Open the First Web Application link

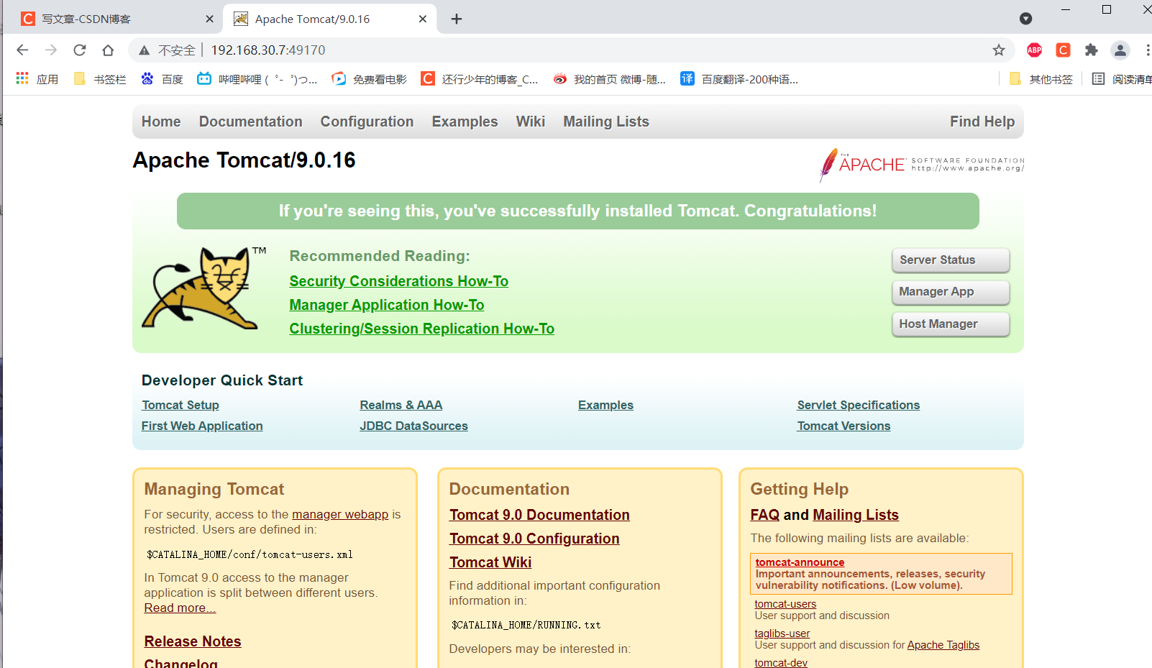(x=202, y=426)
